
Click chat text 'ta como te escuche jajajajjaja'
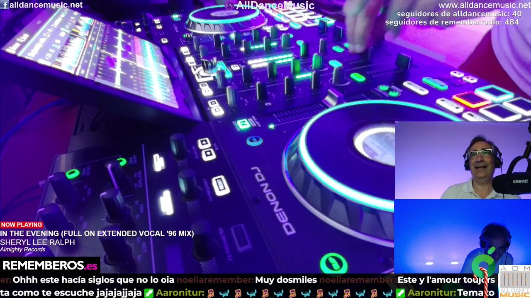pos(71,293)
